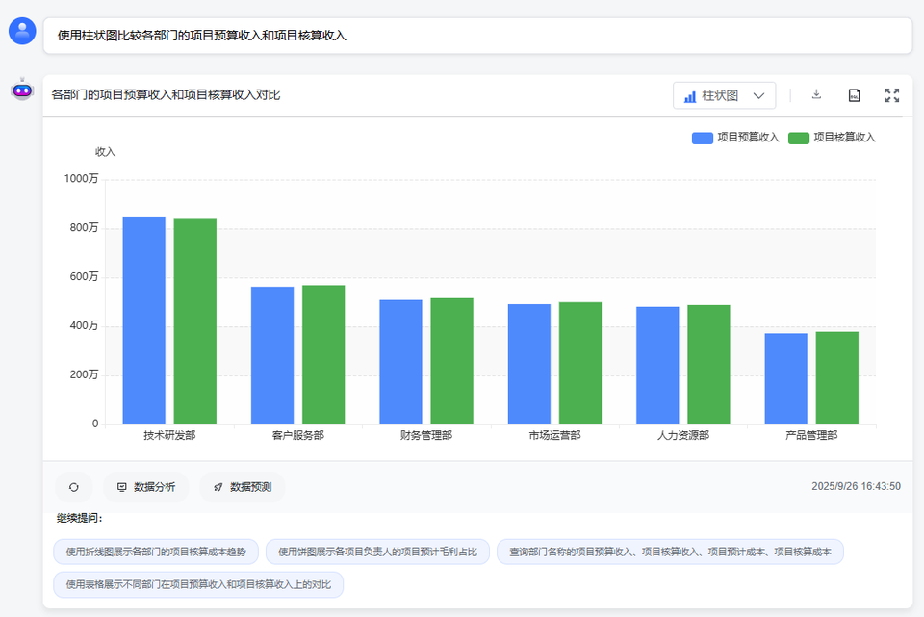Image resolution: width=924 pixels, height=617 pixels.
Task: Open 数据分析 button
Action: pyautogui.click(x=146, y=487)
